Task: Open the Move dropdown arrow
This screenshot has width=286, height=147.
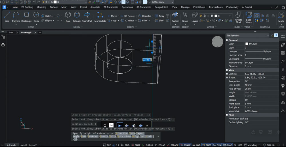Action: [119, 16]
